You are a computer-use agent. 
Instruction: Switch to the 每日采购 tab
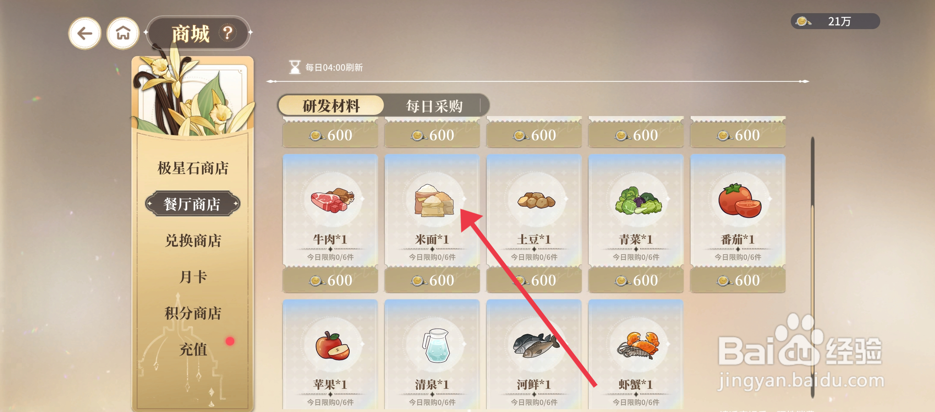(x=434, y=106)
